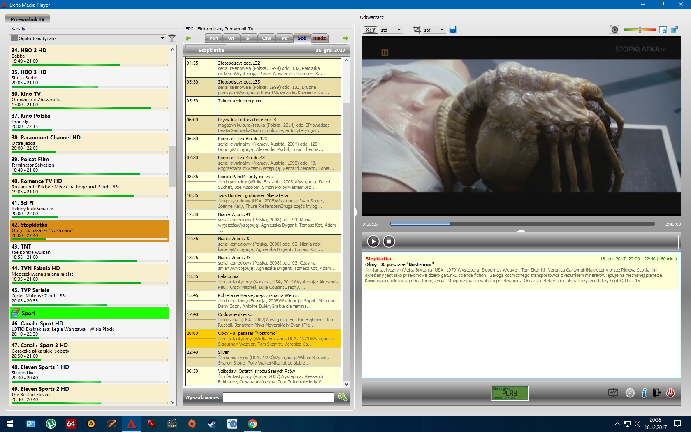691x432 pixels.
Task: Click the snapshot camera icon
Action: [614, 30]
